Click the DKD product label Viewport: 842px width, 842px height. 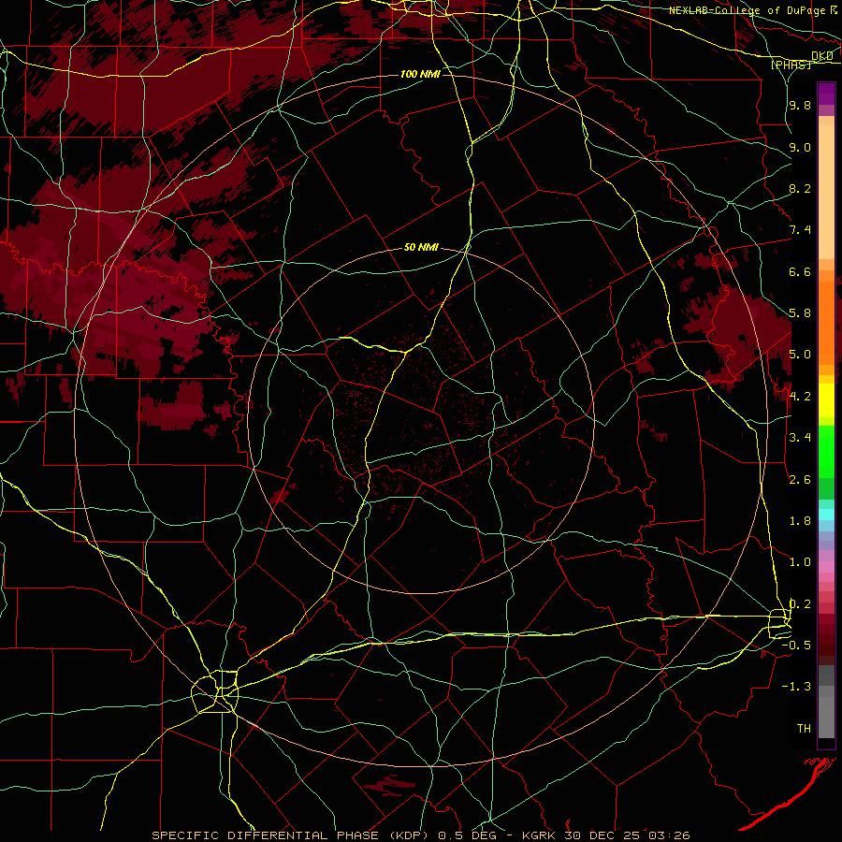coord(822,56)
